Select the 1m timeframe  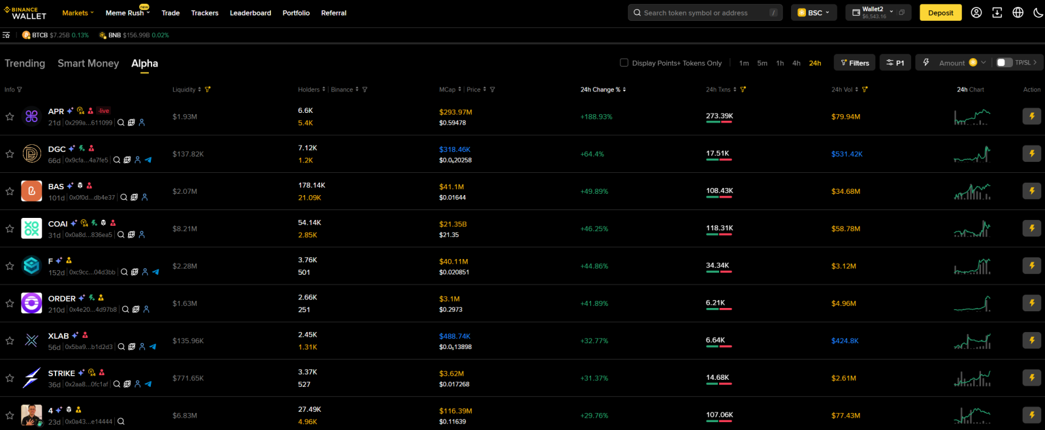[x=744, y=63]
